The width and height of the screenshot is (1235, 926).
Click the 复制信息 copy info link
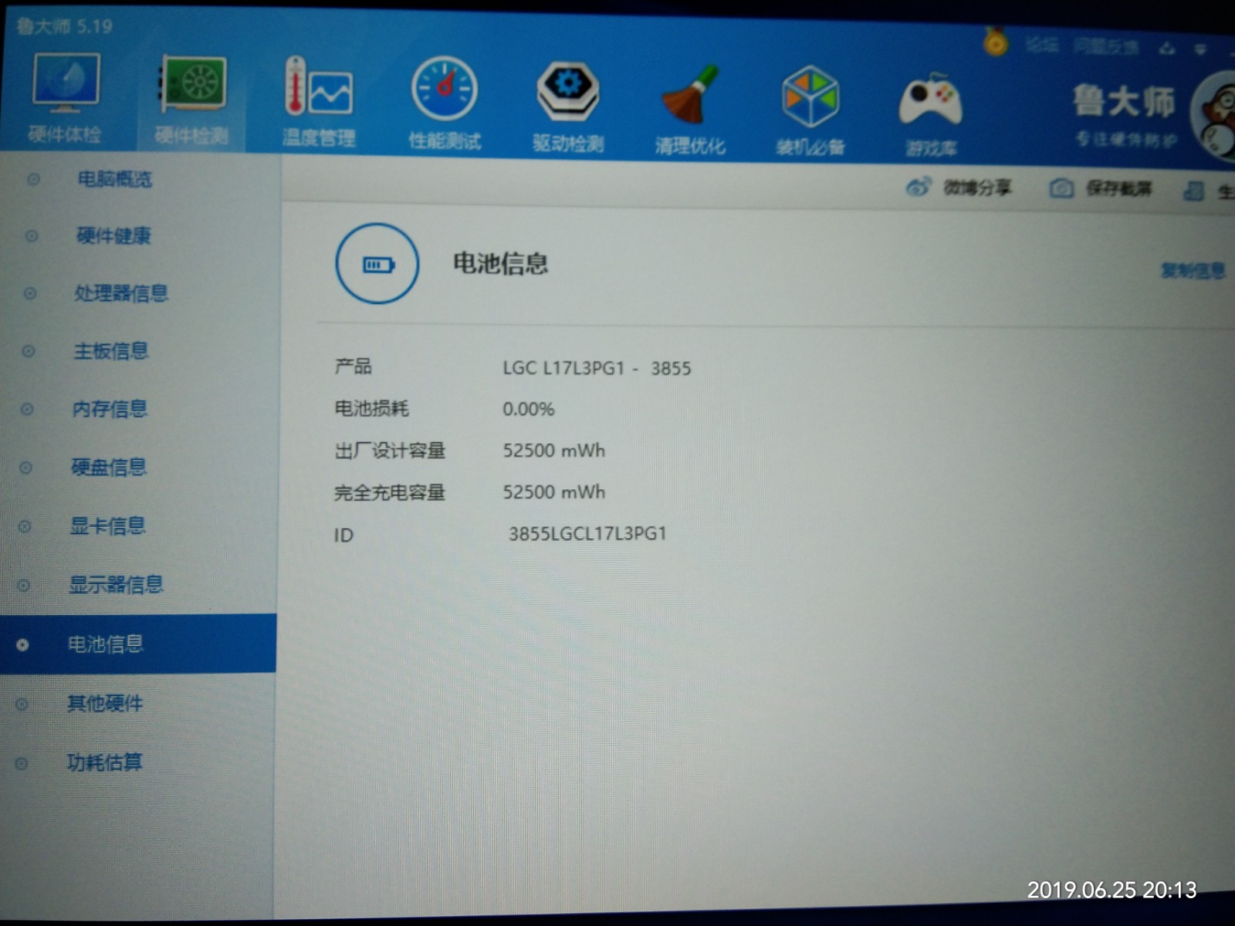[x=1193, y=270]
